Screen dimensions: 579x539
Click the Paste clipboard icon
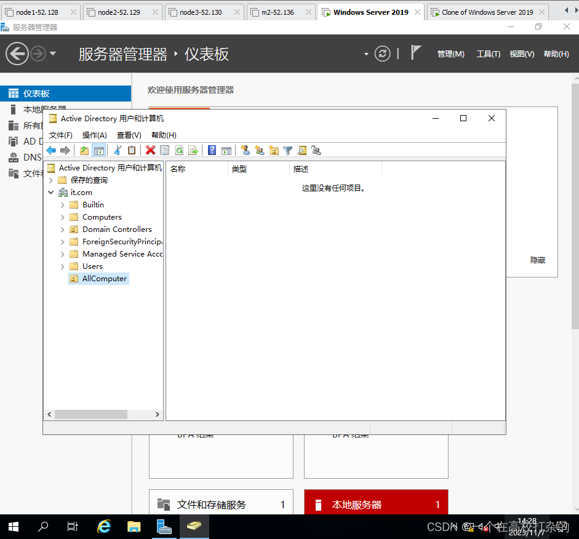pos(132,150)
